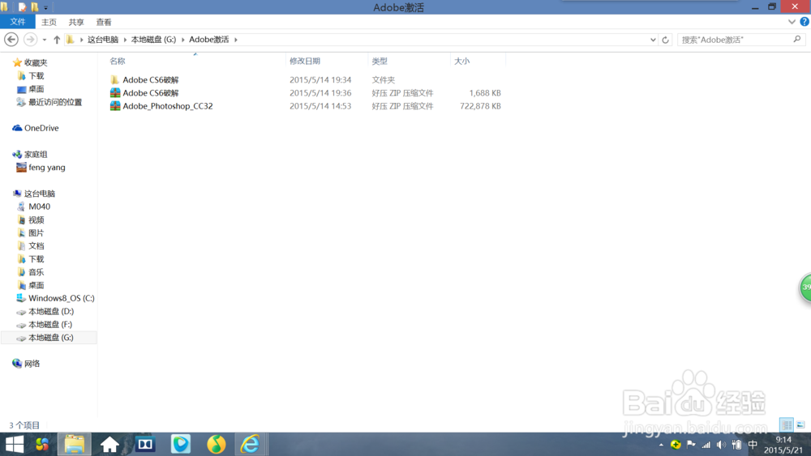Viewport: 811px width, 456px height.
Task: Expand the arrow after 这台电脑 breadcrumb
Action: [125, 40]
